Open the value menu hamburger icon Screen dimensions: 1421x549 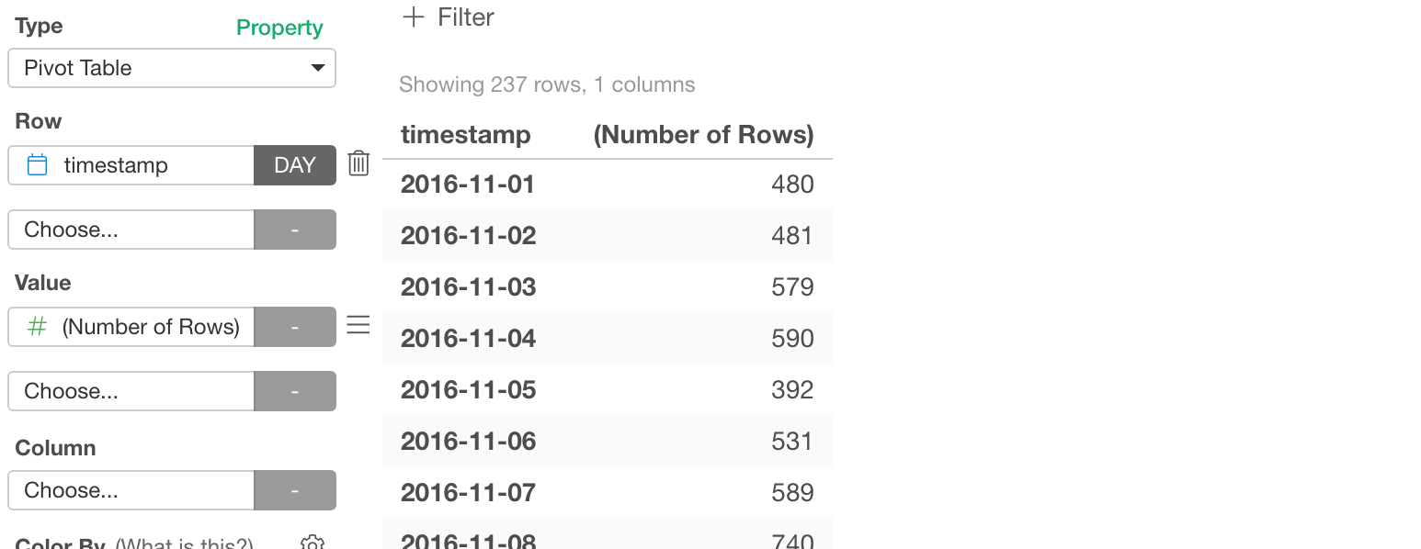(358, 325)
